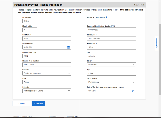This screenshot has height=118, width=161.
Task: Open the Date of Birth calendar picker
Action: tap(68, 47)
